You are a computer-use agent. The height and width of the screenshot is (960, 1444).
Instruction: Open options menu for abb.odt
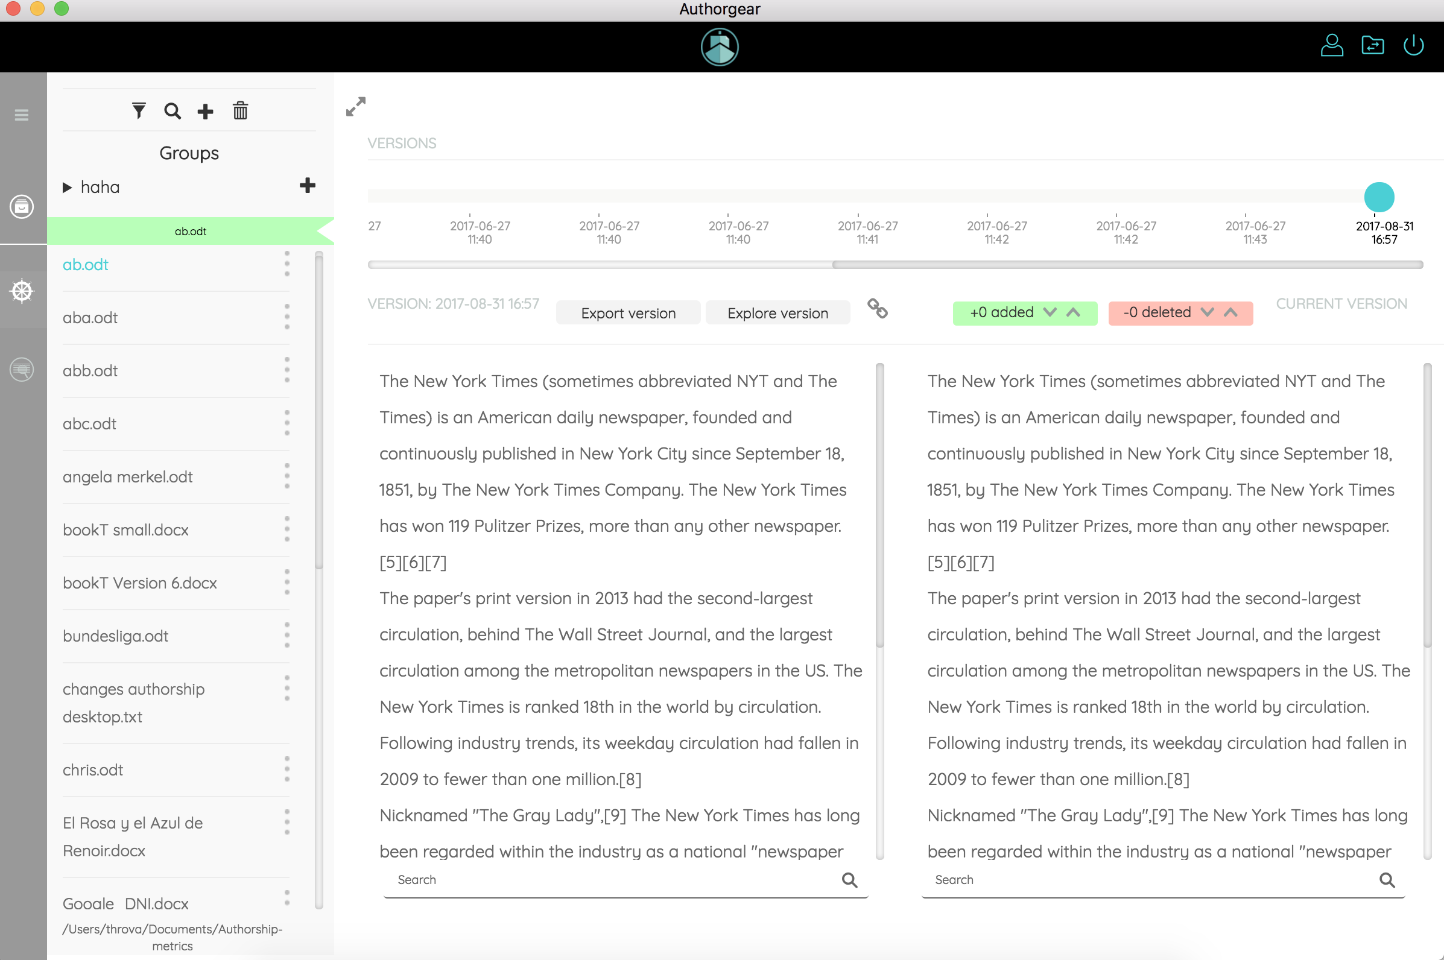pyautogui.click(x=287, y=370)
